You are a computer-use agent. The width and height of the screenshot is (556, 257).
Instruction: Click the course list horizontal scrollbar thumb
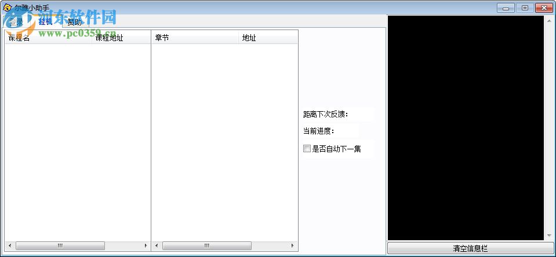(60, 245)
